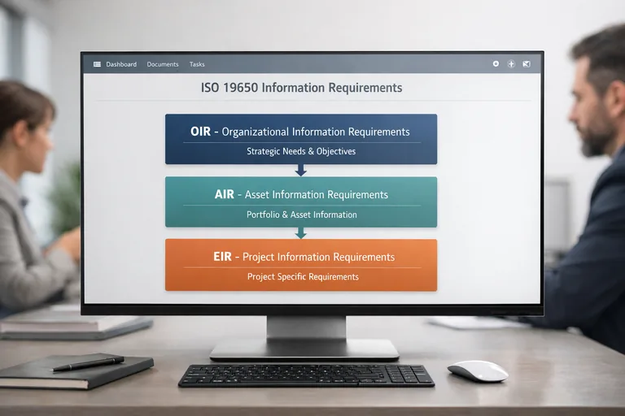This screenshot has height=416, width=625.
Task: Click the circular download arrow icon
Action: pyautogui.click(x=496, y=63)
